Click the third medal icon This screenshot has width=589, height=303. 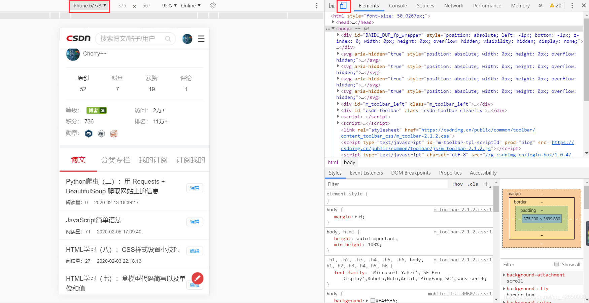coord(114,134)
